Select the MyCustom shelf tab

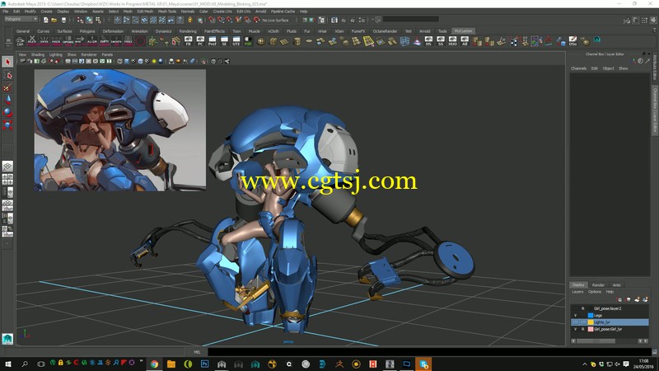pyautogui.click(x=463, y=31)
